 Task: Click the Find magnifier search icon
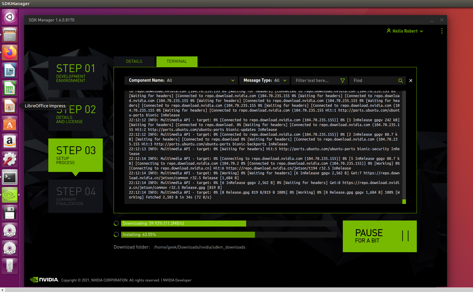tap(401, 81)
